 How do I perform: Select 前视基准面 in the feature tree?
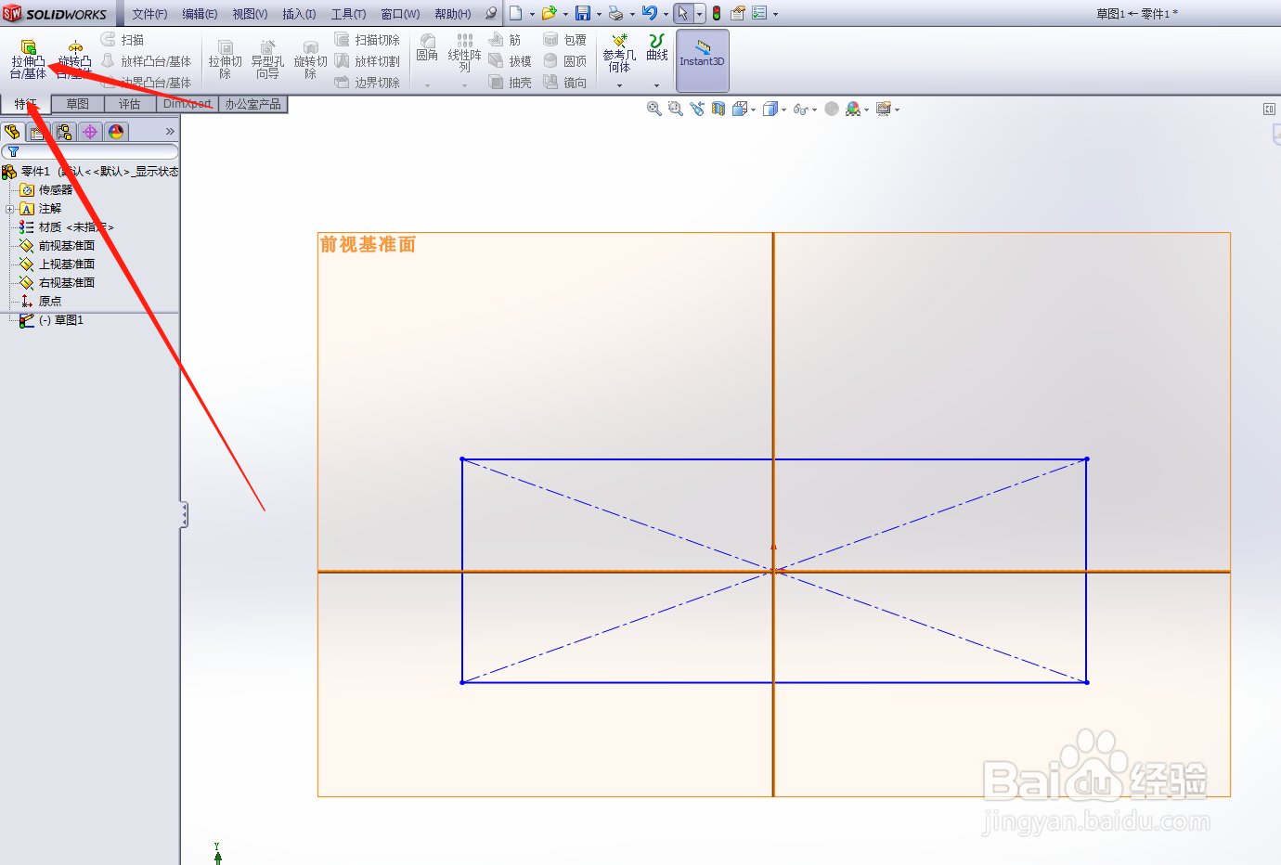pos(66,246)
